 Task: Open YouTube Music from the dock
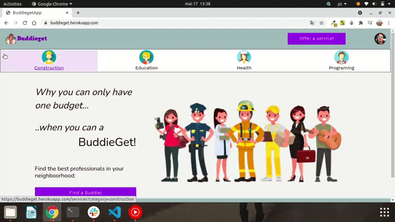pyautogui.click(x=135, y=212)
